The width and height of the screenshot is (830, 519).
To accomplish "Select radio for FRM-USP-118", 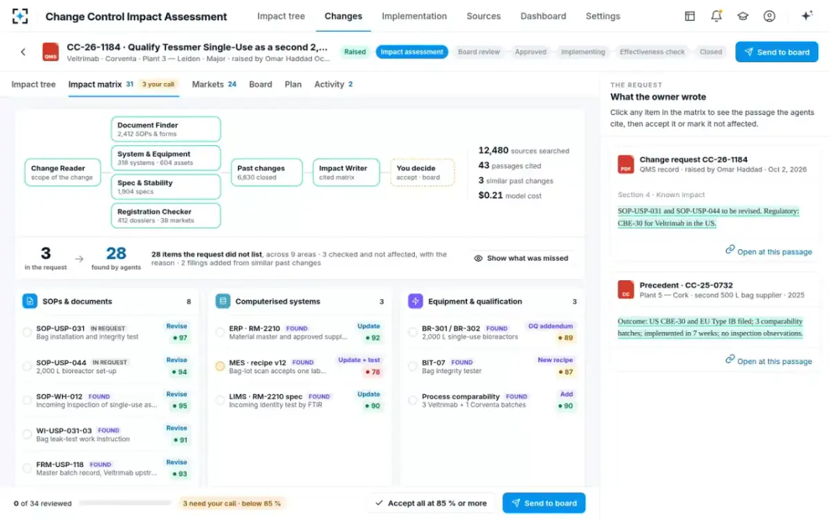I will tap(27, 468).
